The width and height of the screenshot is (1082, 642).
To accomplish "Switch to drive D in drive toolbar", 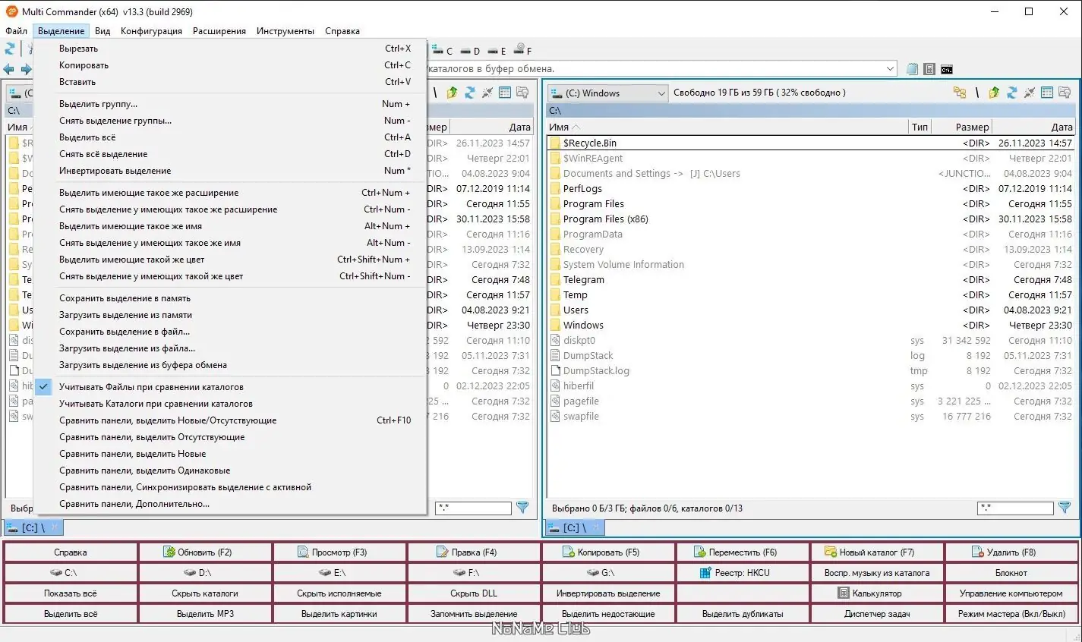I will click(471, 51).
